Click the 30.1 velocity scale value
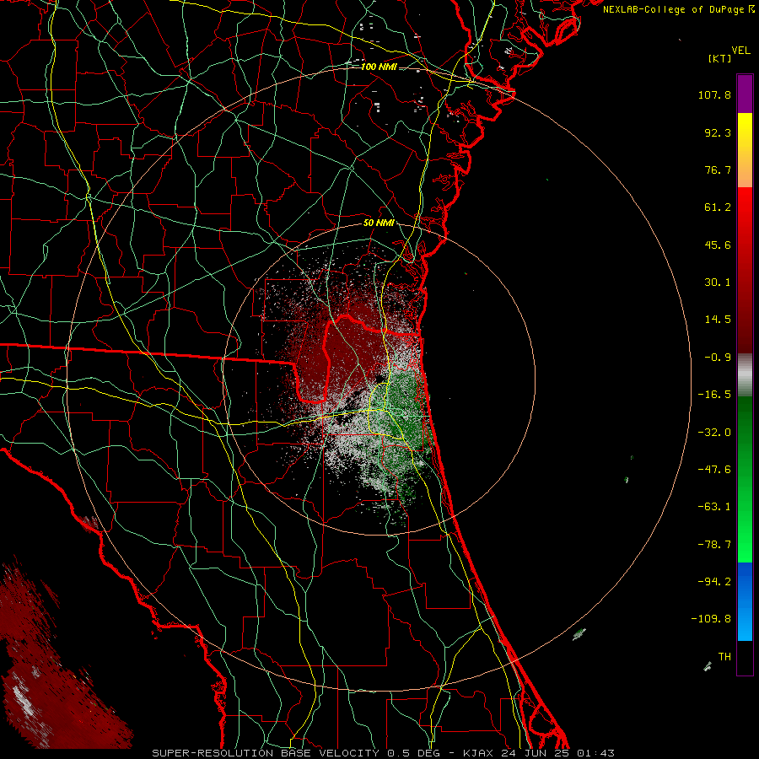759x759 pixels. pyautogui.click(x=718, y=283)
